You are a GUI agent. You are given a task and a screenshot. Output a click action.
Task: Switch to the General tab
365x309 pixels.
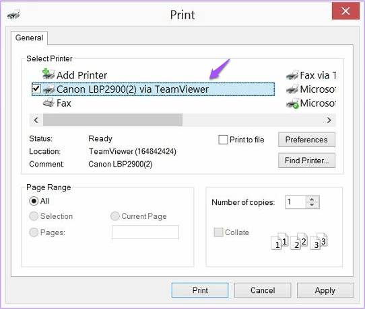30,38
